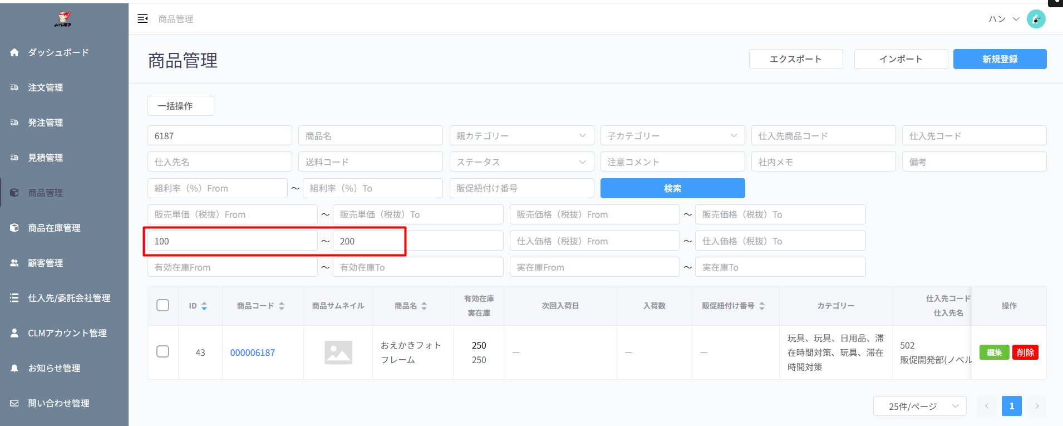The height and width of the screenshot is (426, 1063).
Task: Click the sidebar collapse hamburger icon
Action: pyautogui.click(x=142, y=19)
